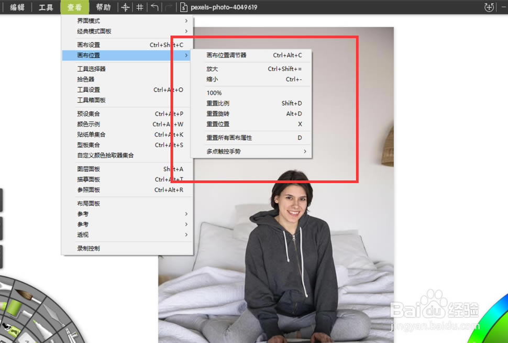This screenshot has width=508, height=343.
Task: Toggle the 工具选择器 panel
Action: tap(127, 69)
